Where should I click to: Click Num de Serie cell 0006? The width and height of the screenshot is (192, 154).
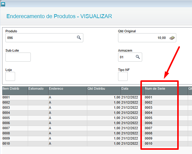(x=166, y=123)
